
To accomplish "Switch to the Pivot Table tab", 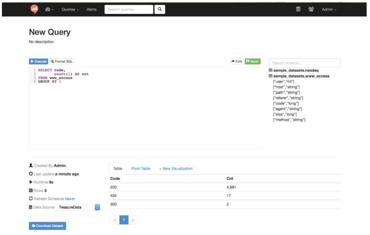I will pos(141,168).
